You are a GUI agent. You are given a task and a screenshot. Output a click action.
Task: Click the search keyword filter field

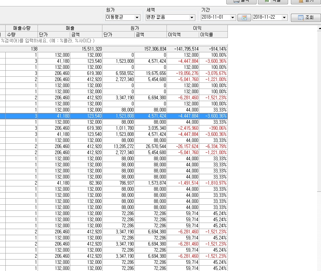pyautogui.click(x=107, y=41)
